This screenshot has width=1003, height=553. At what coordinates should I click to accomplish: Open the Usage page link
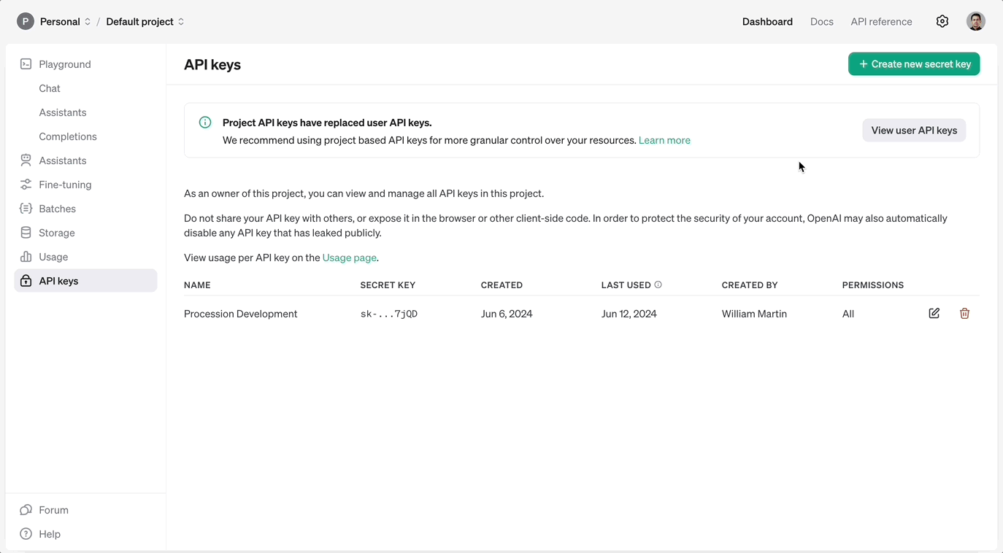350,258
